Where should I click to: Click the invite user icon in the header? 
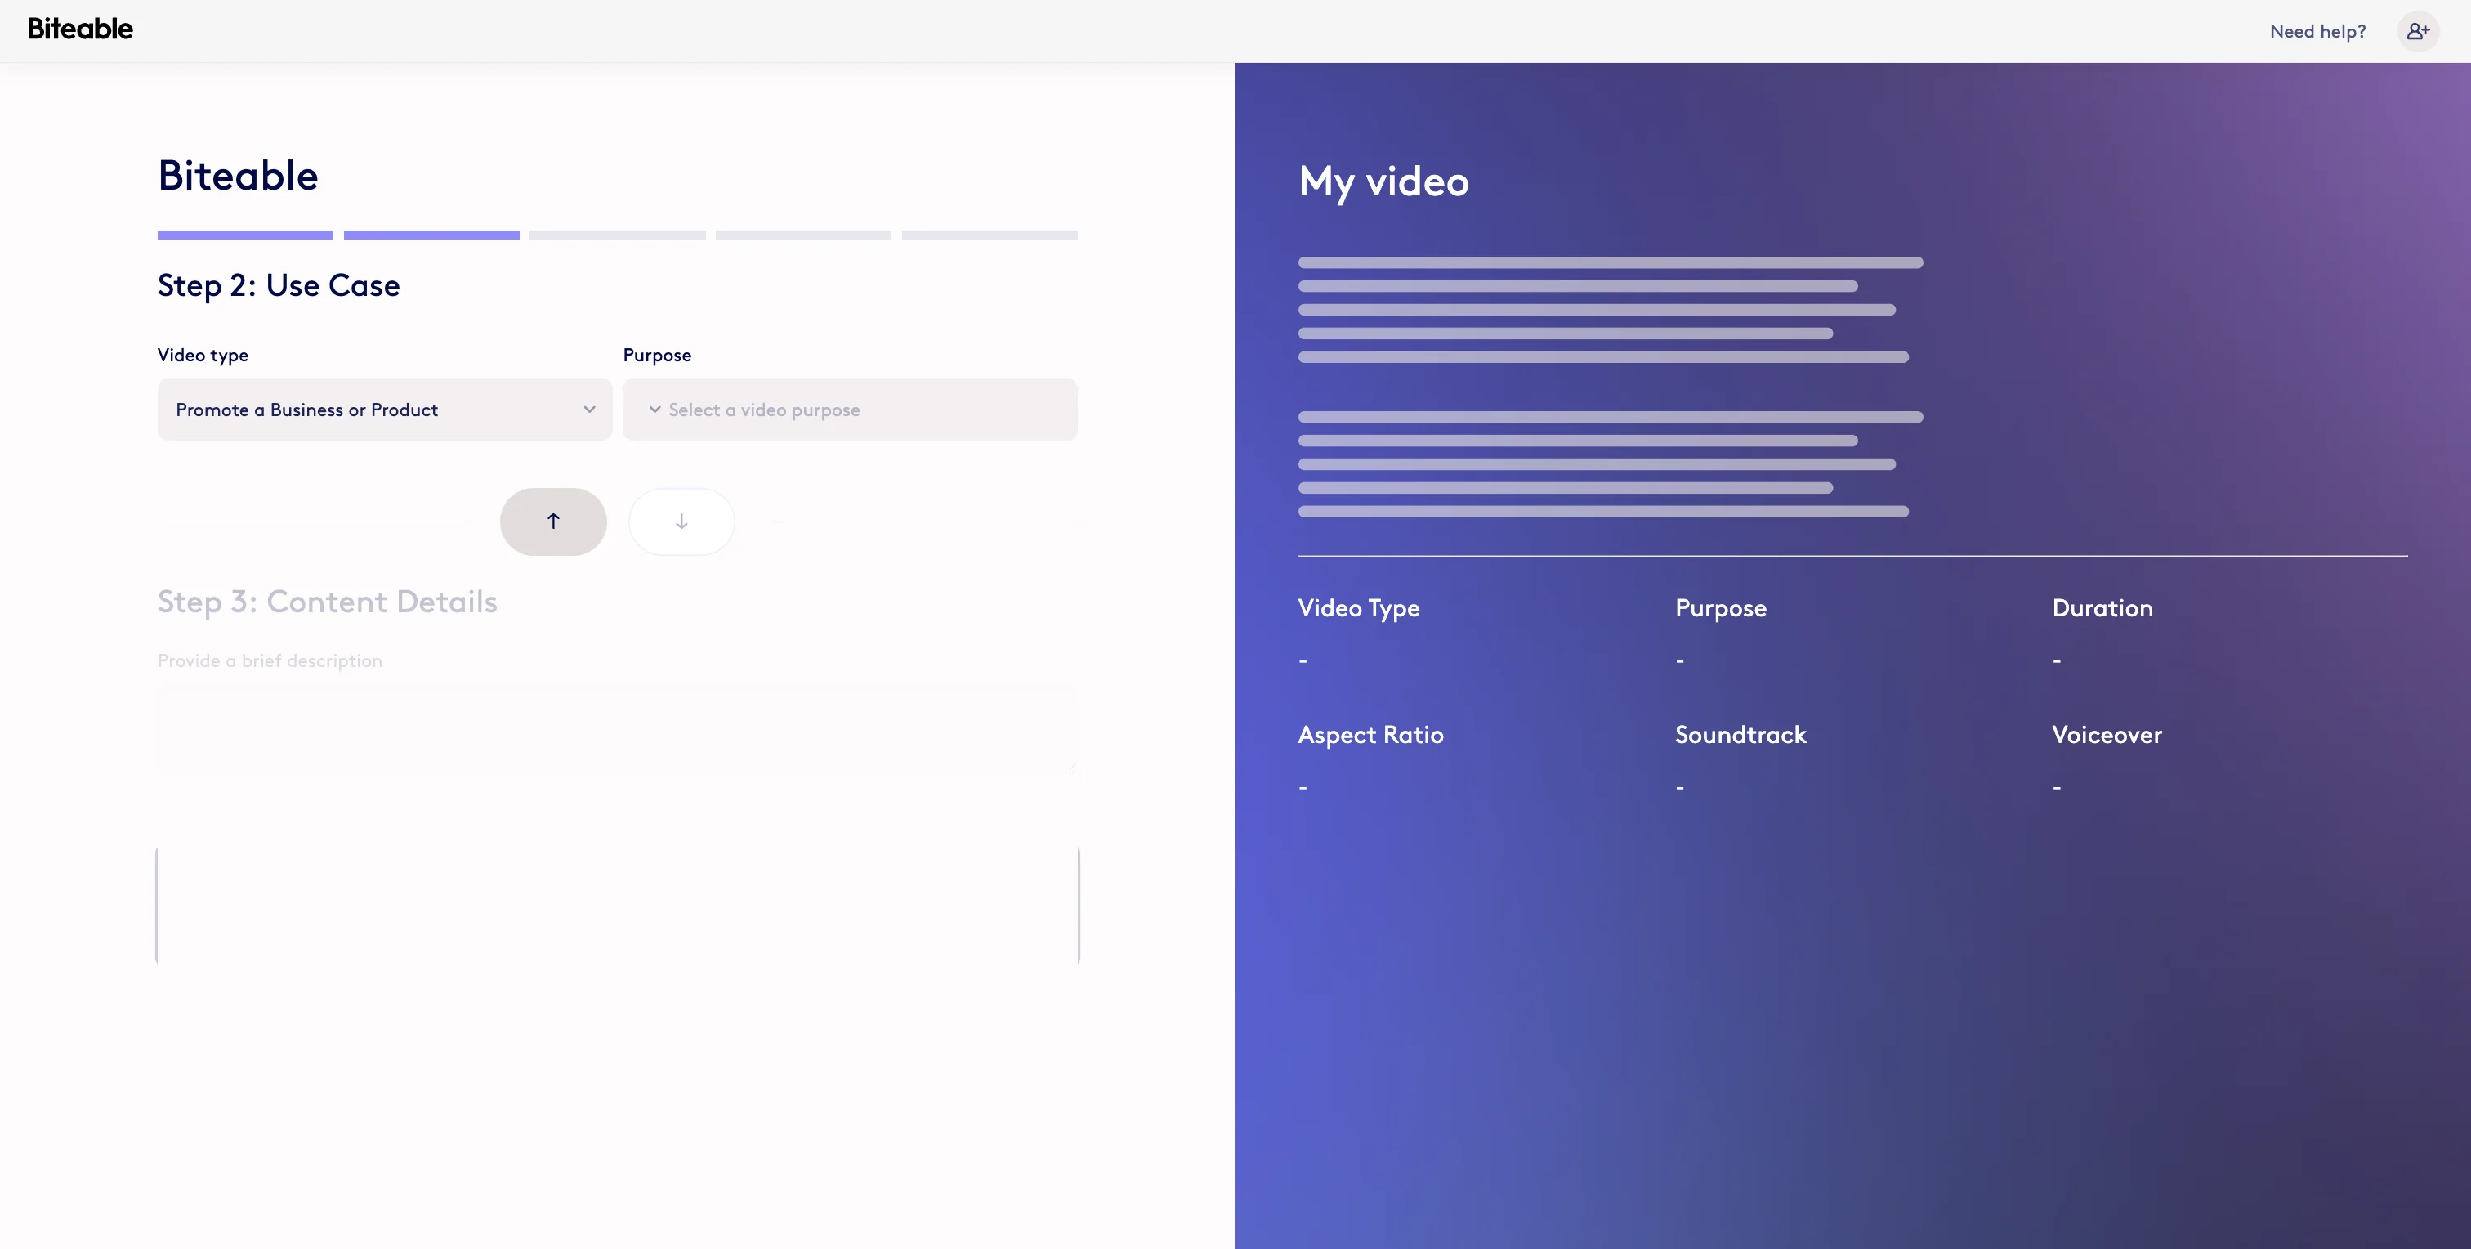pyautogui.click(x=2418, y=31)
